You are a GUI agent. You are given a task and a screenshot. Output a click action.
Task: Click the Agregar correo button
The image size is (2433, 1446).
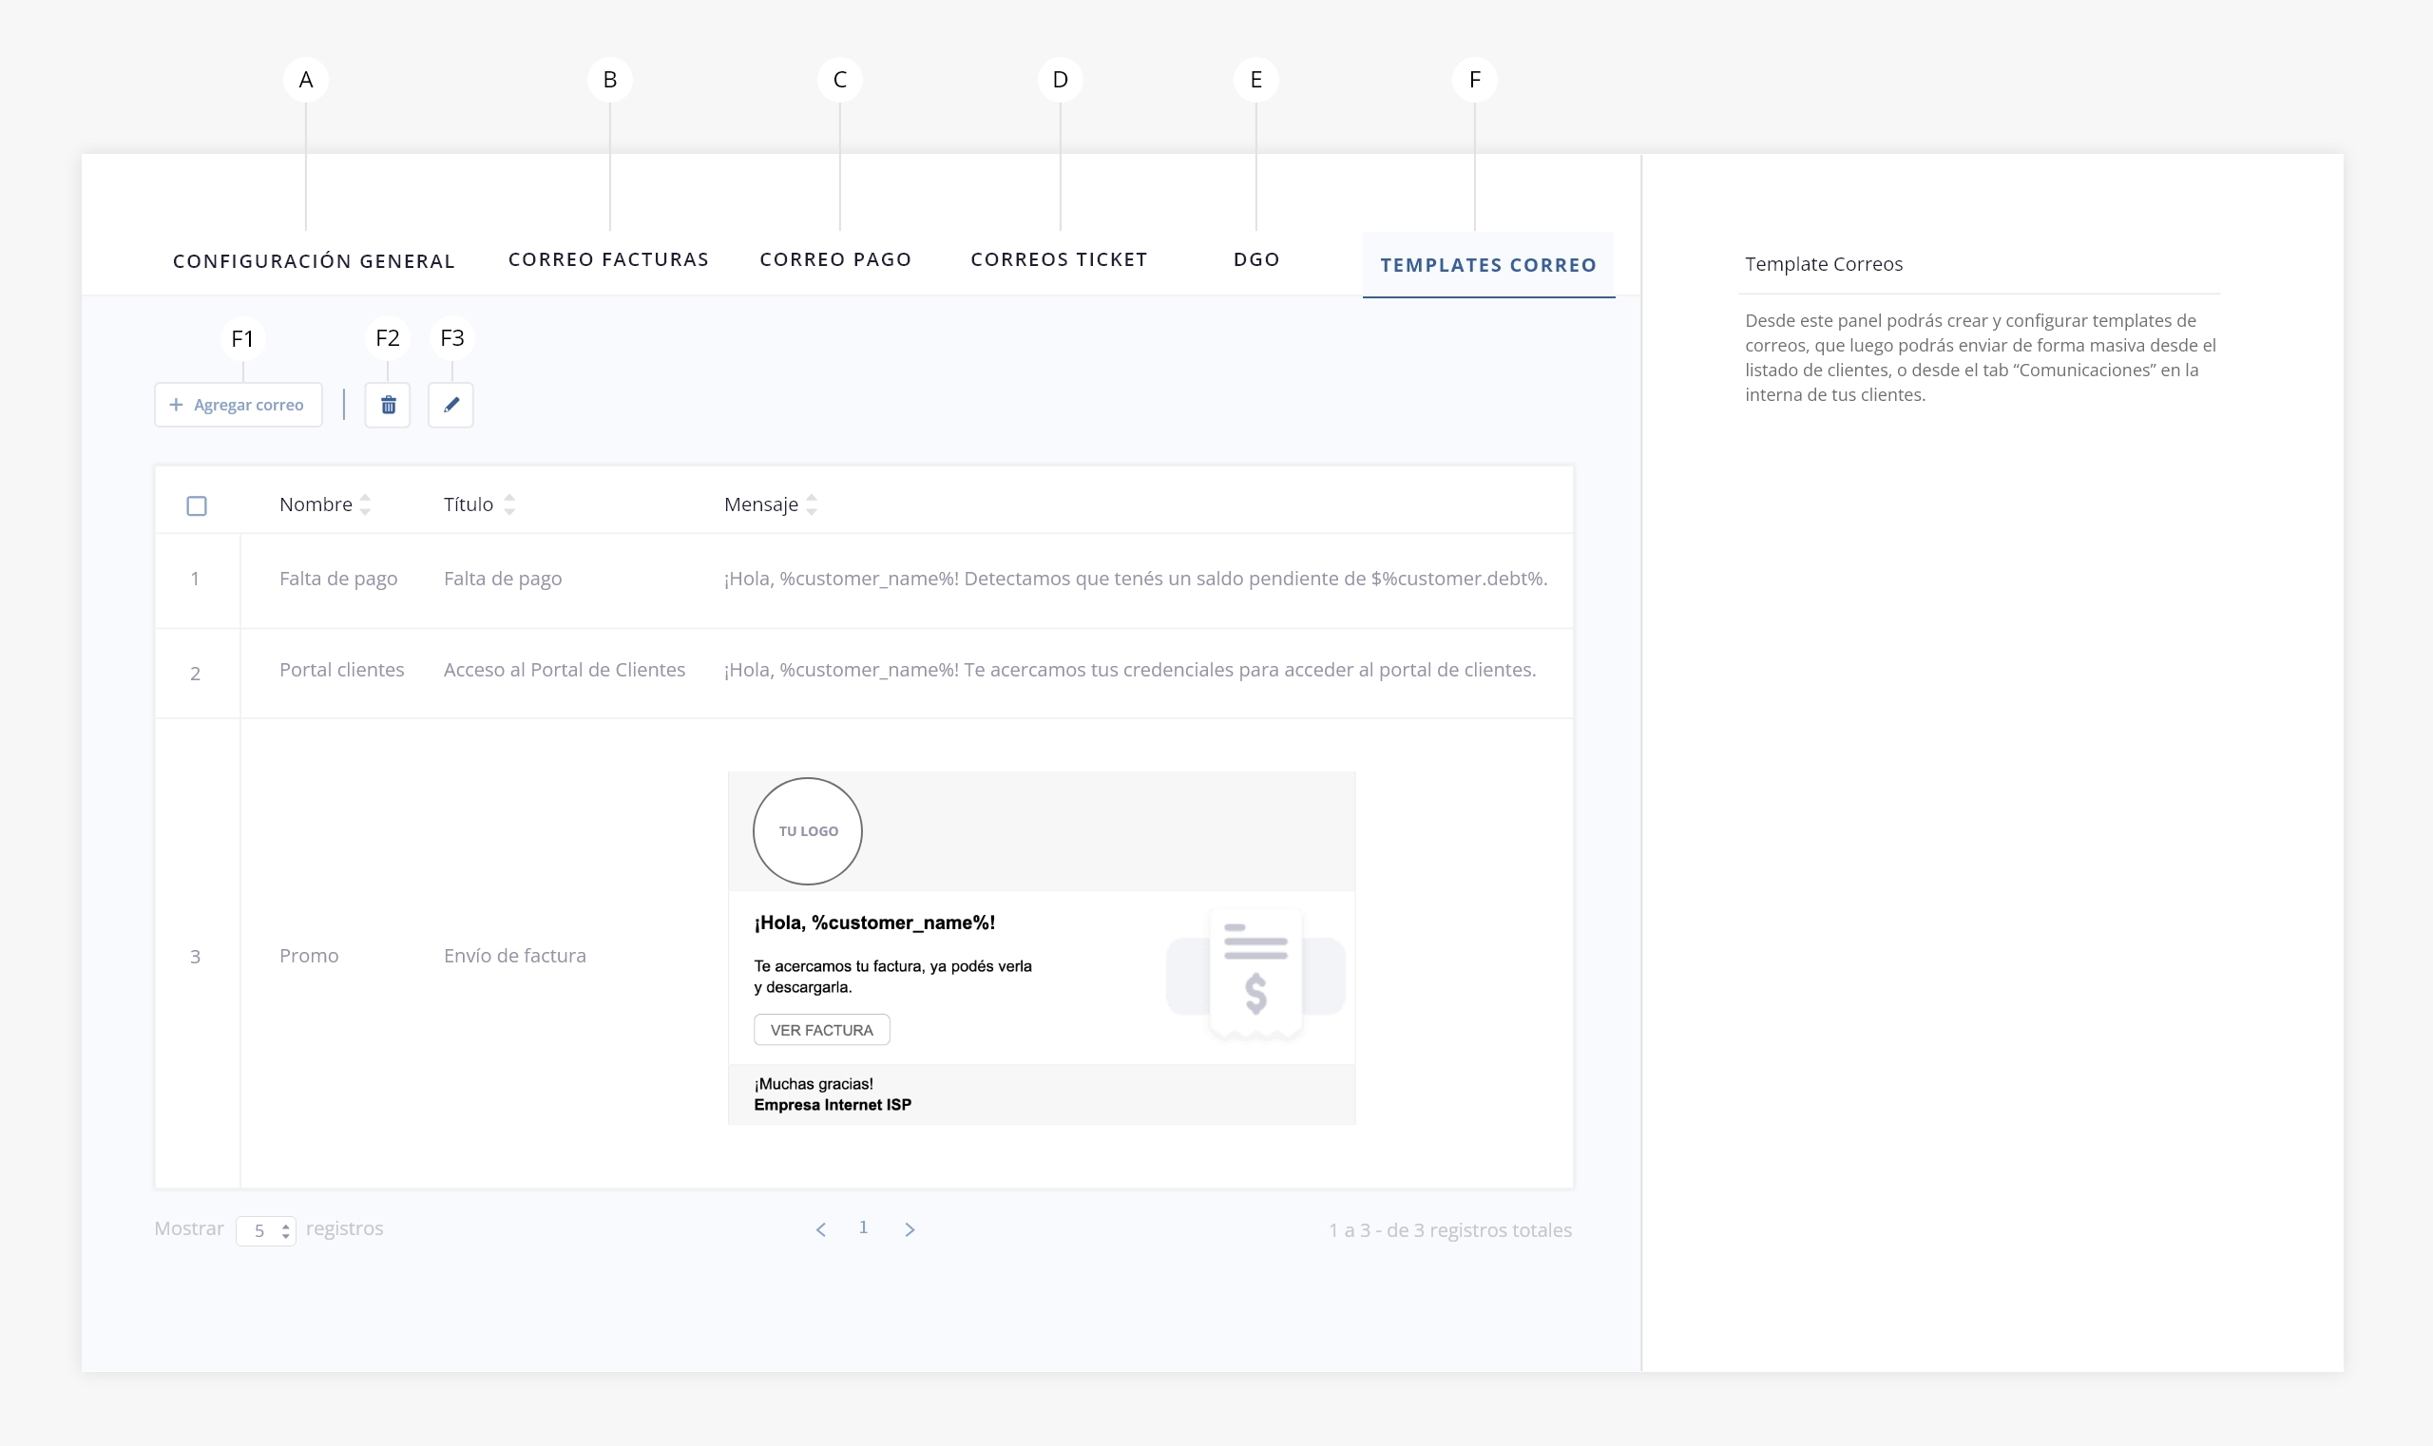coord(239,406)
